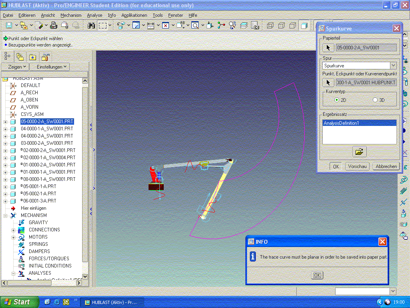Viewport: 410px width, 308px height.
Task: Click OK in the INFO dialog
Action: coord(317,275)
